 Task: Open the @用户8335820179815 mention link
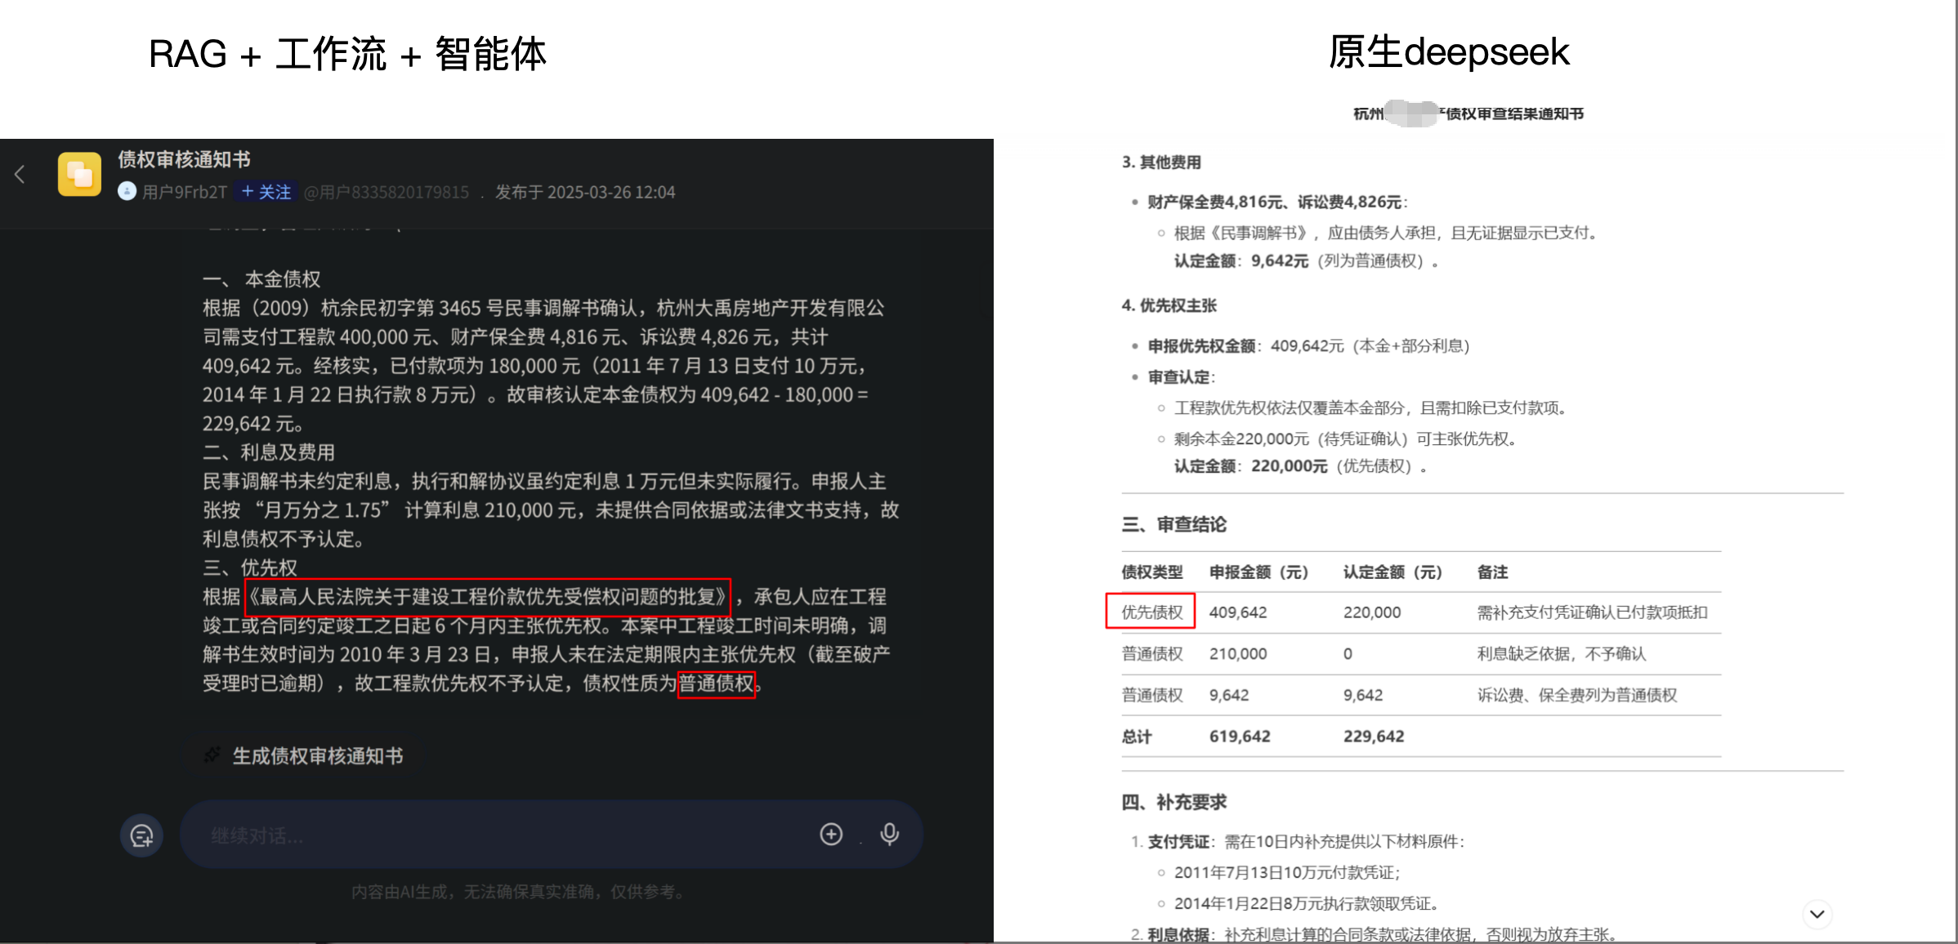coord(386,192)
